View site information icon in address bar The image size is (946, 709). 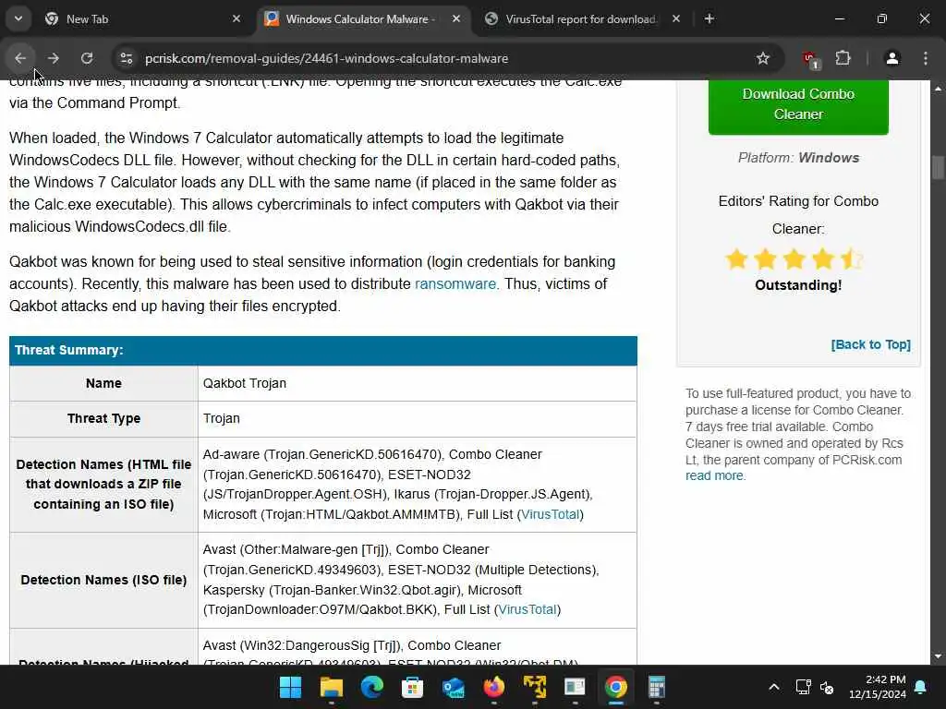pos(126,58)
